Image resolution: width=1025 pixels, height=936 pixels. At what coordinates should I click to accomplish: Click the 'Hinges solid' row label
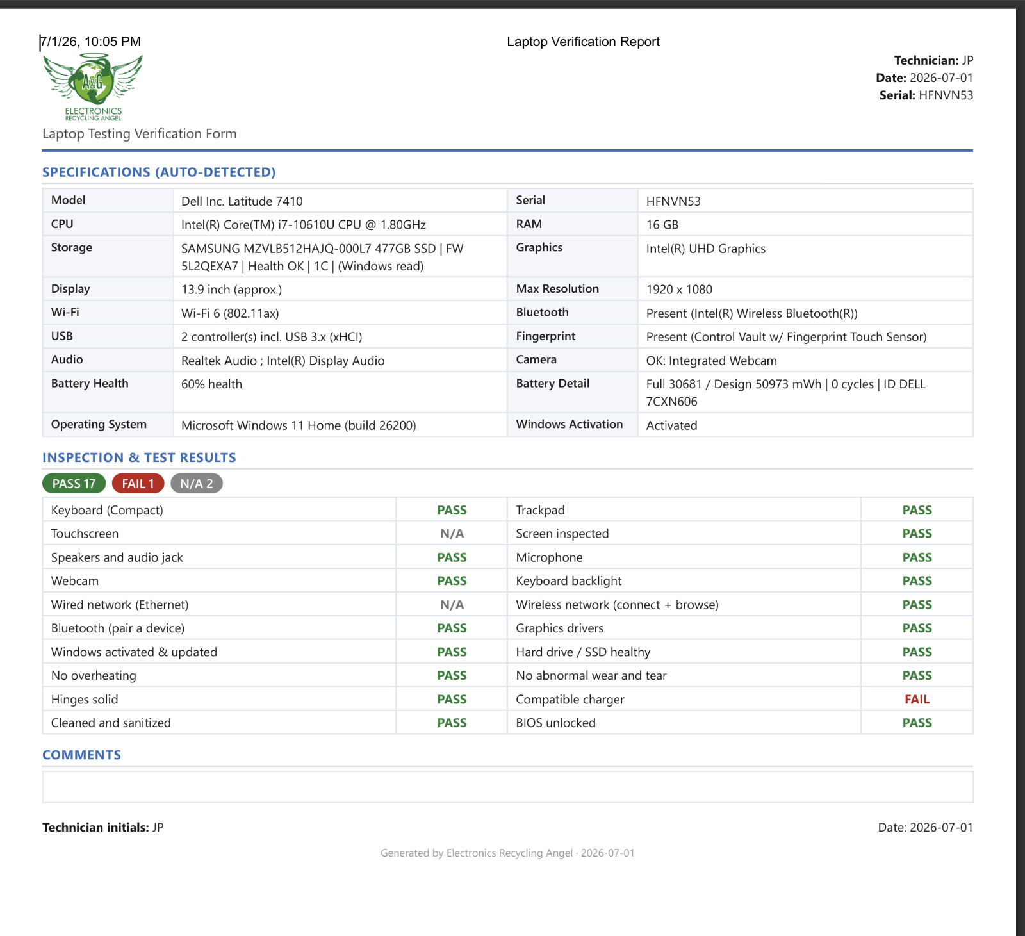pyautogui.click(x=85, y=700)
